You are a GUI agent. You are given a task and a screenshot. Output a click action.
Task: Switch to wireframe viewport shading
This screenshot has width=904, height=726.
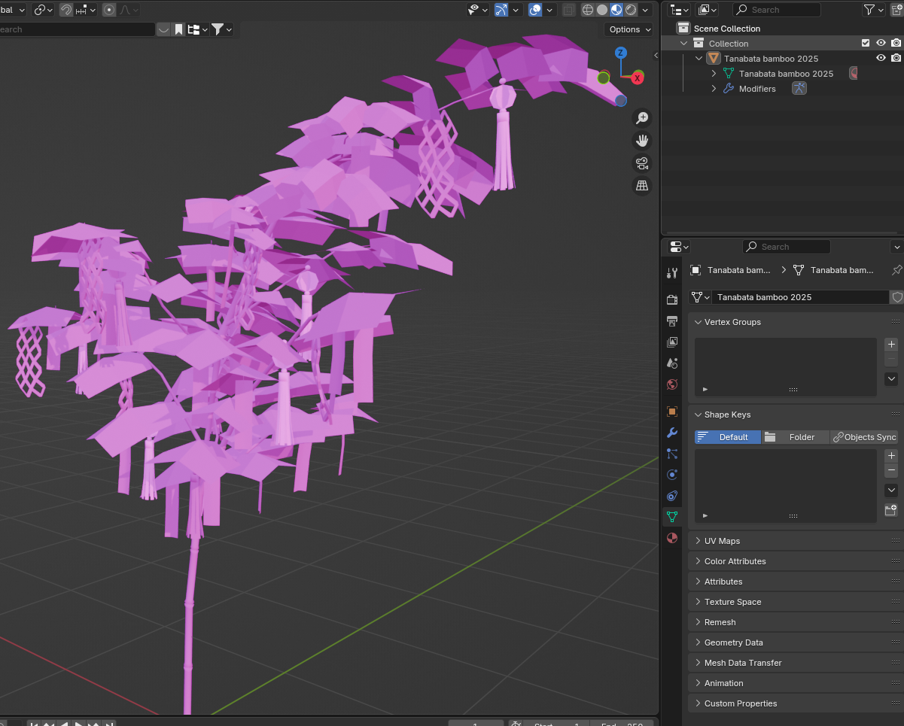[588, 10]
